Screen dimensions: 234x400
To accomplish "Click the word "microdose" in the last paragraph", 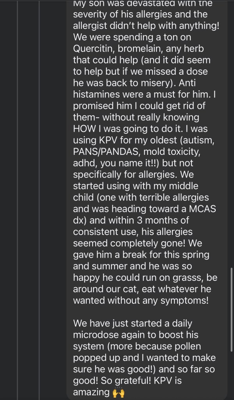I will point(95,335).
